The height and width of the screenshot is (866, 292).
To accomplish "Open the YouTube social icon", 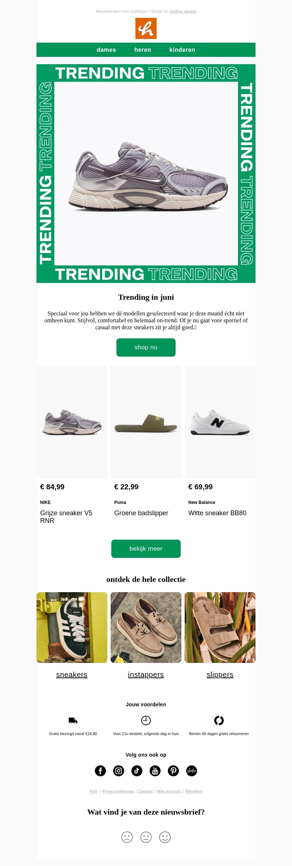I will 155,771.
